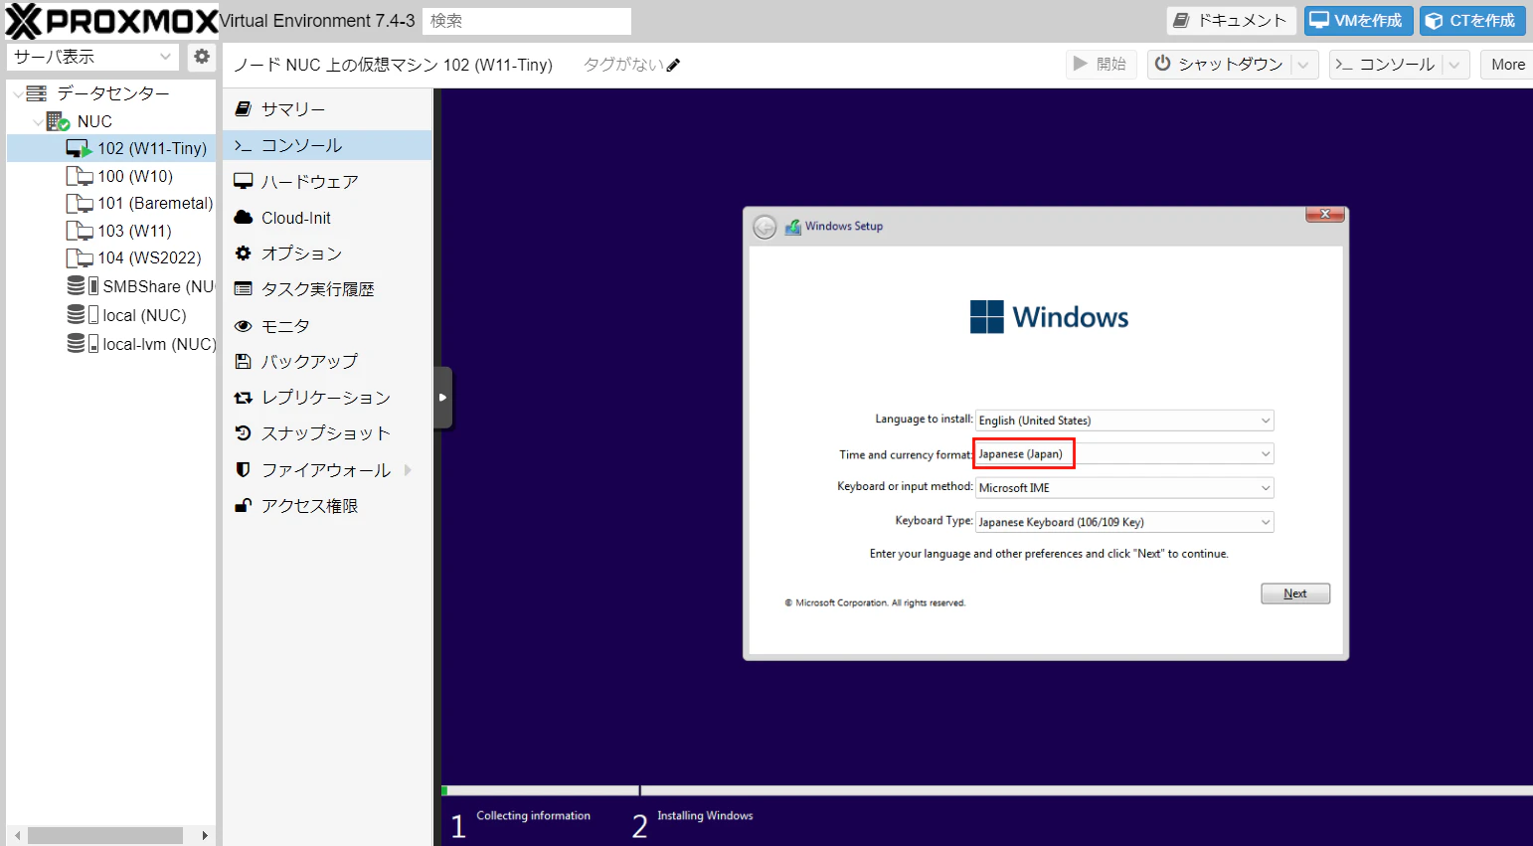Click the book icon beside サマリー
Screen dimensions: 1533x846
coord(243,109)
